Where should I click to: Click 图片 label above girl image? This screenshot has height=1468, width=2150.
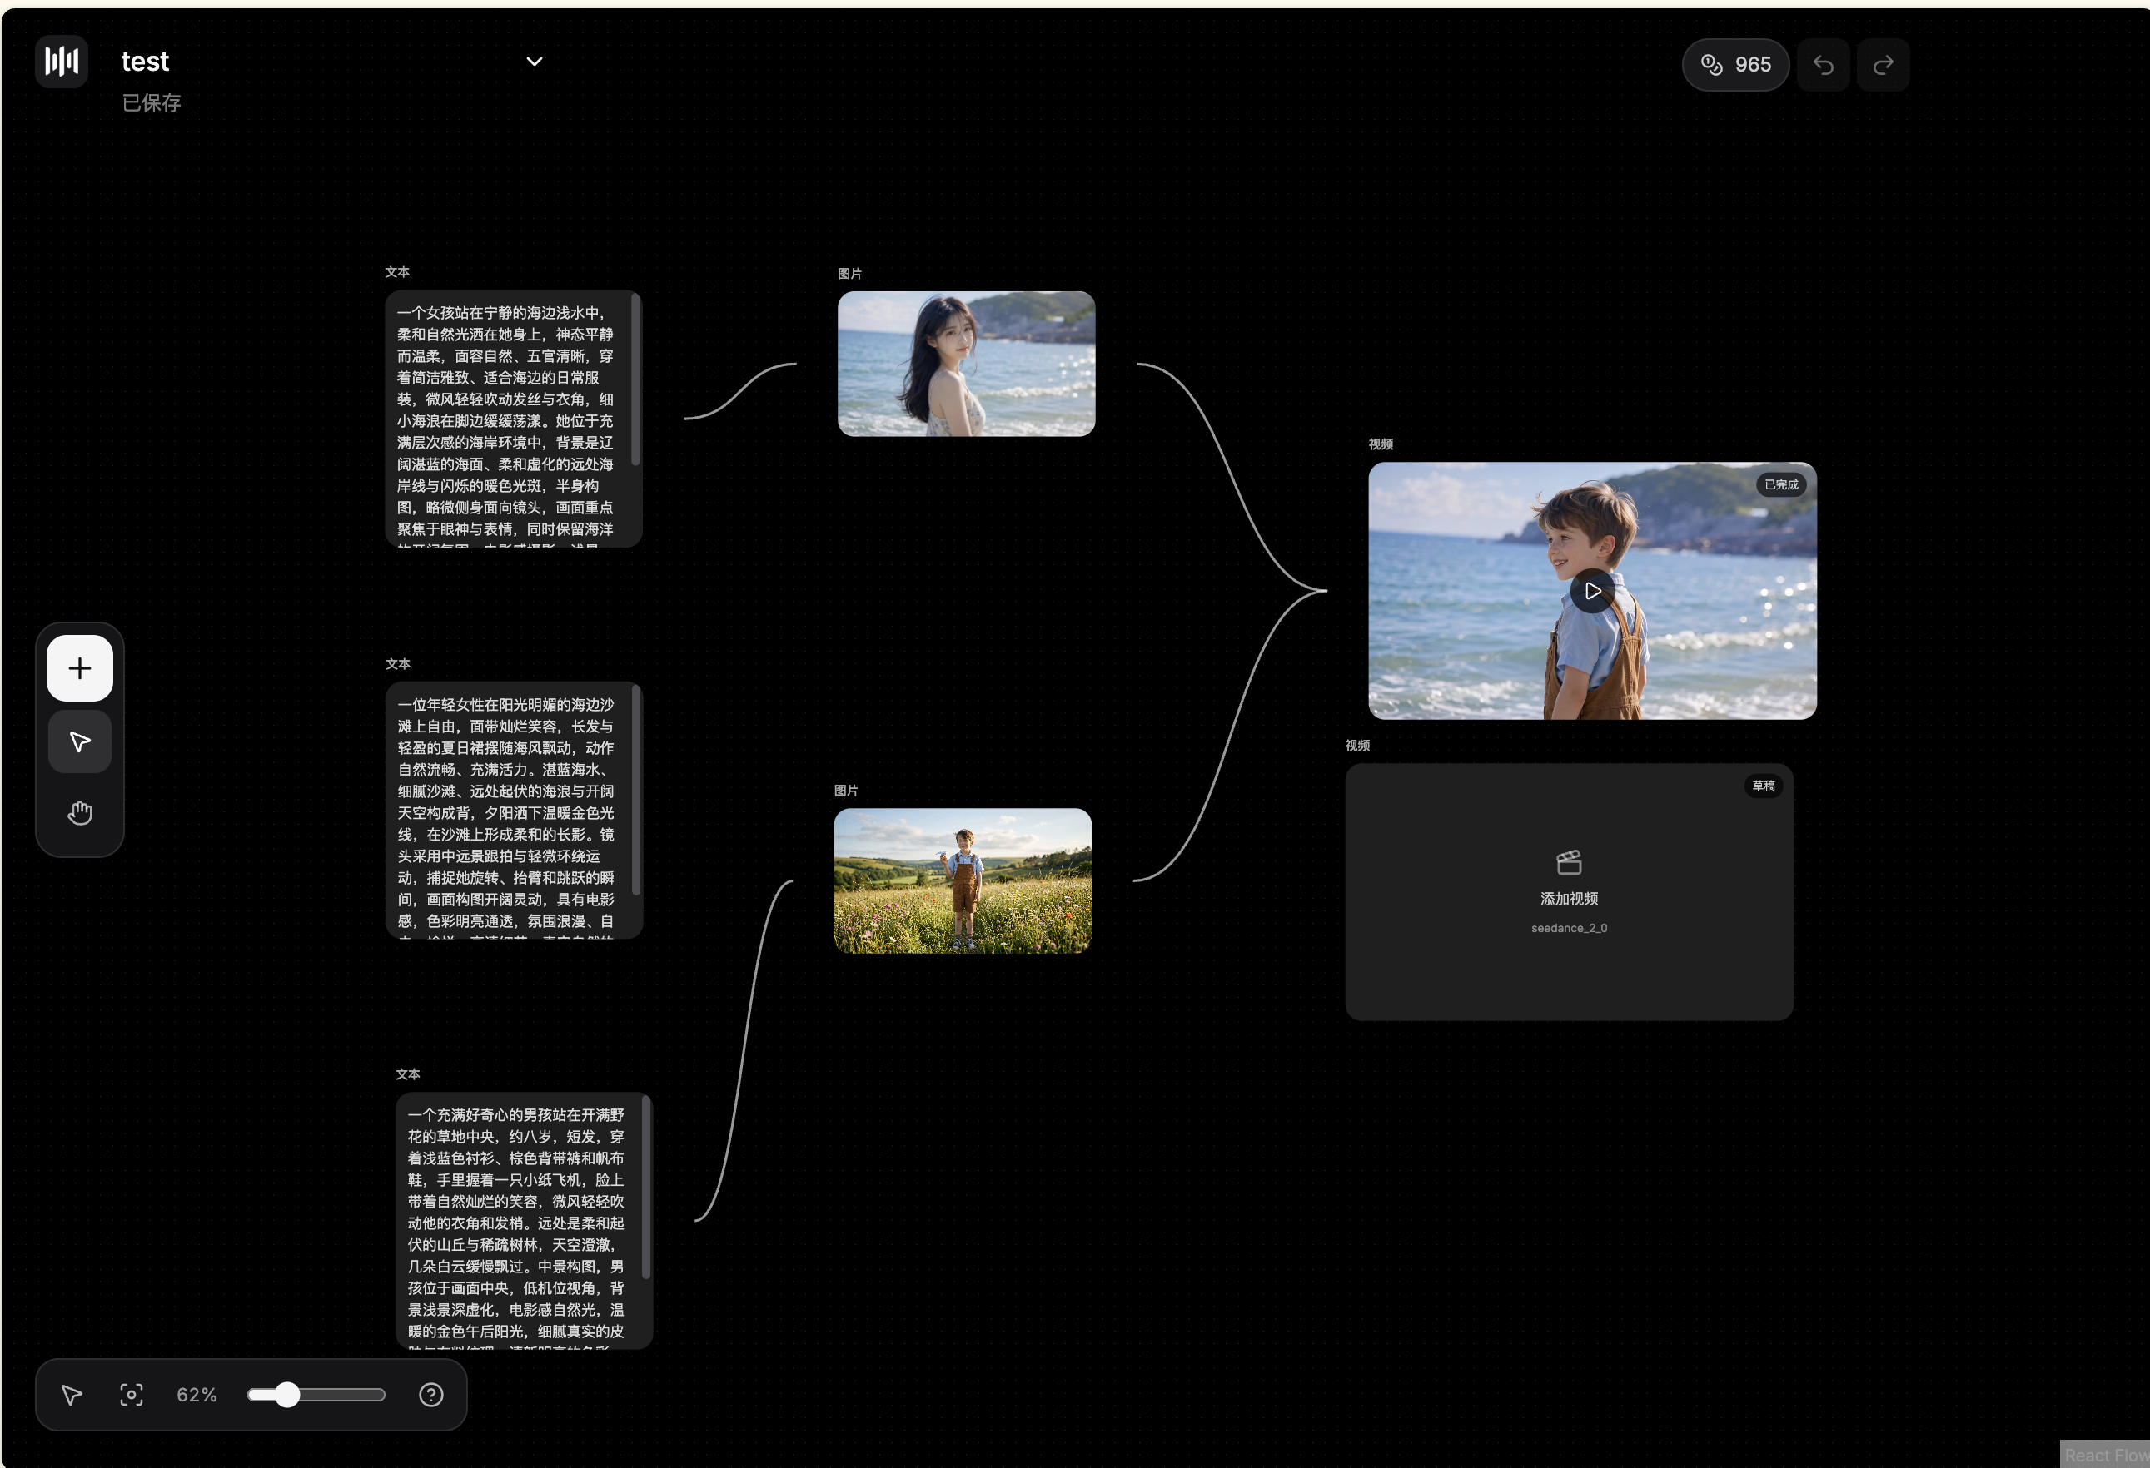[x=849, y=274]
